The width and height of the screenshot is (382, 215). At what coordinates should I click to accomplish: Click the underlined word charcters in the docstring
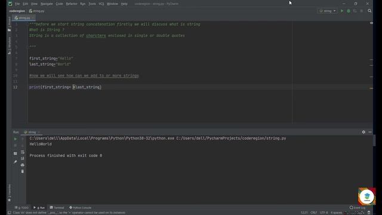click(x=96, y=36)
